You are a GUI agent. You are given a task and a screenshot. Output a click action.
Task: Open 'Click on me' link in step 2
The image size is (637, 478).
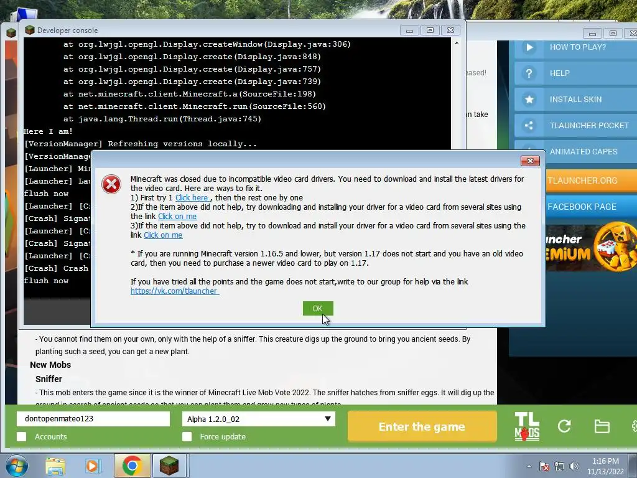tap(177, 216)
